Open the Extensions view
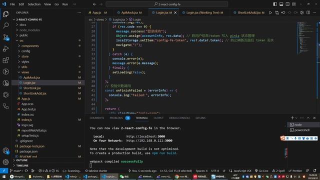320x180 pixels. click(5, 60)
